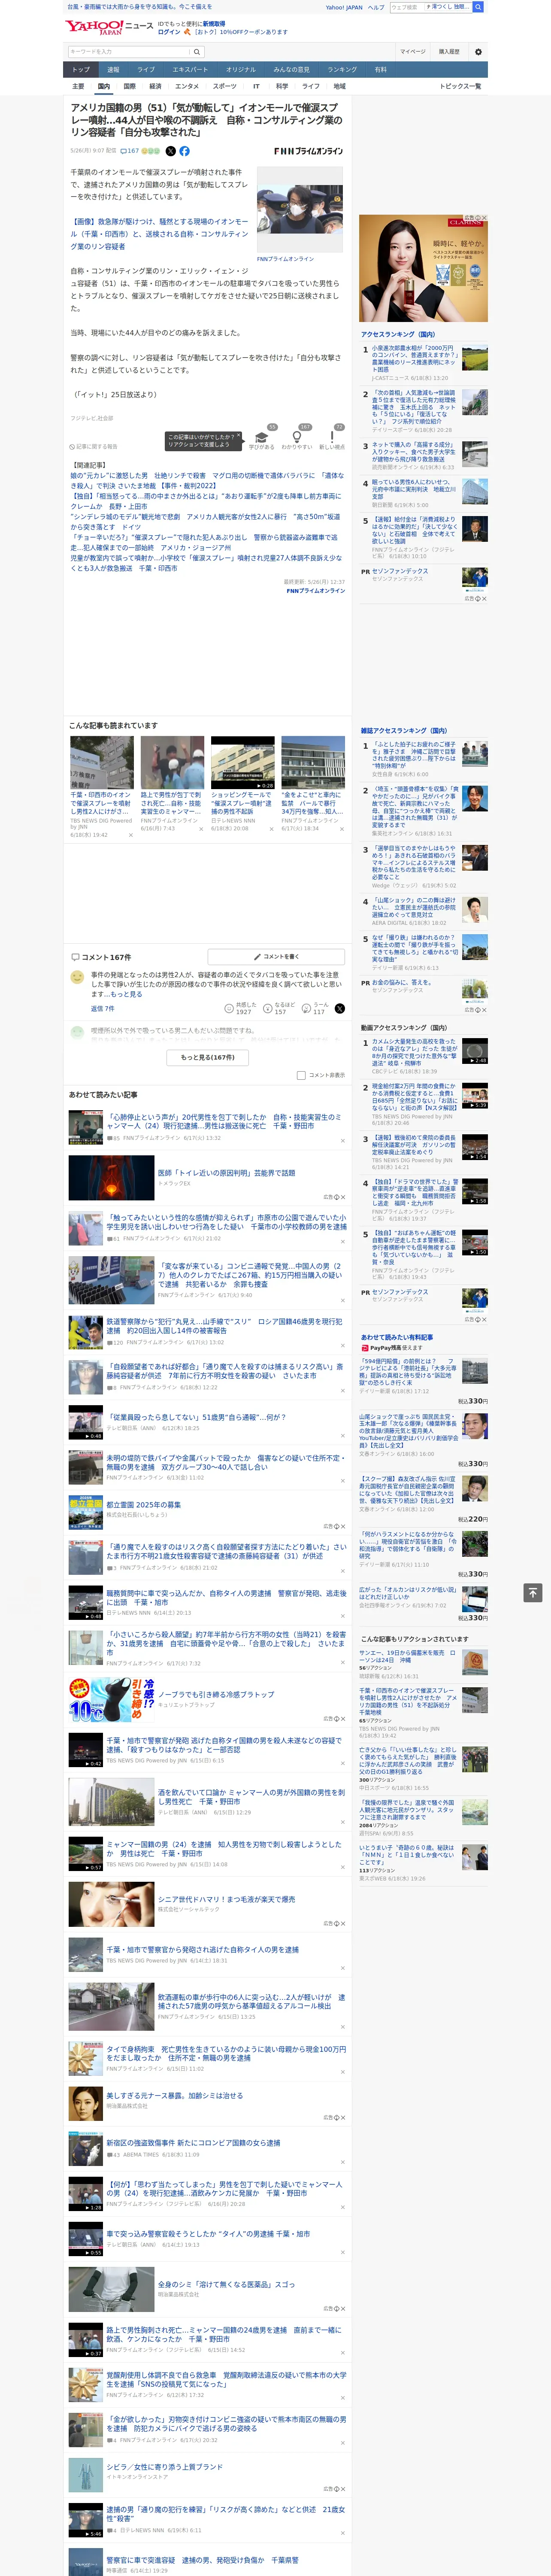Click the Yahoo! JAPAN News logo

tap(110, 27)
